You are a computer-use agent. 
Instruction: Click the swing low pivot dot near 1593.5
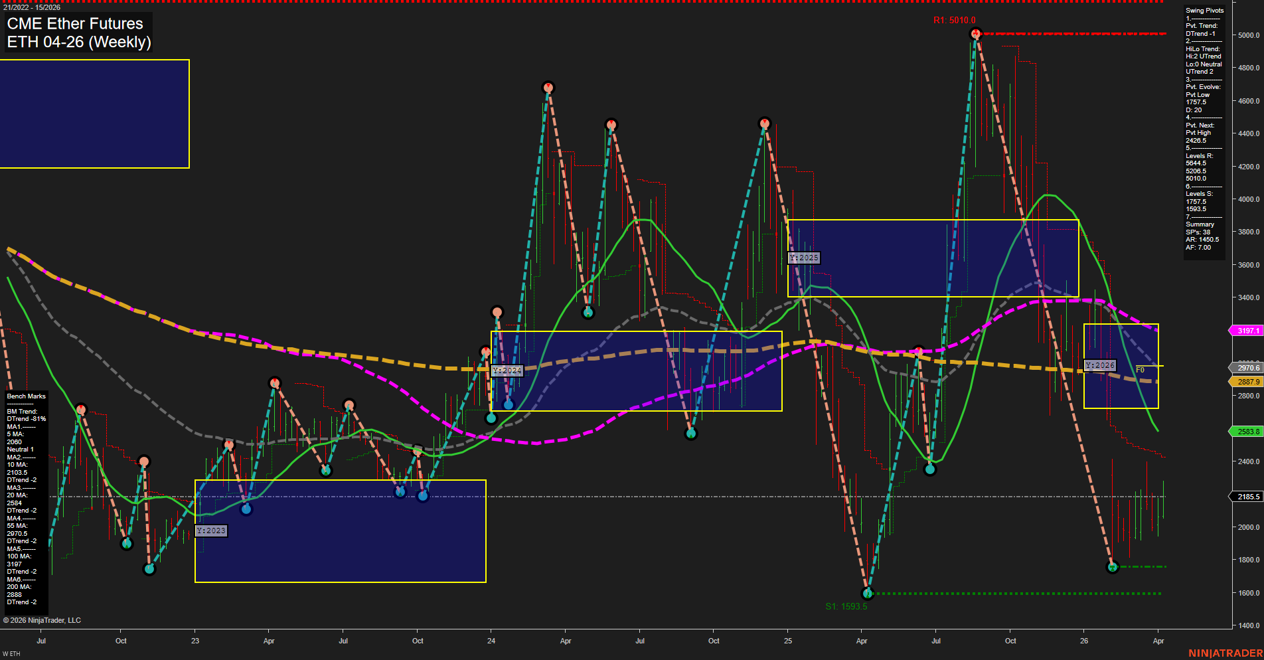click(868, 594)
